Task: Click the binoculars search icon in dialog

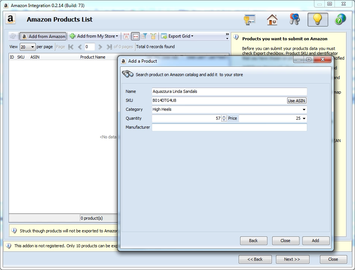Action: (x=128, y=74)
